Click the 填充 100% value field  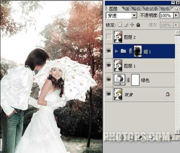(167, 25)
